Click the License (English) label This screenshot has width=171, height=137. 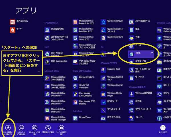(x=86, y=77)
